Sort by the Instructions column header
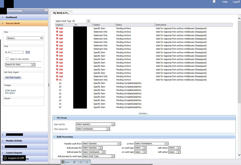Viewport: 241px width, 165px height. point(194,25)
